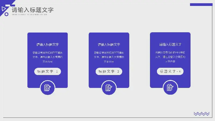
Task: Click the purple rectangle bar at top-right corner
Action: coord(201,5)
